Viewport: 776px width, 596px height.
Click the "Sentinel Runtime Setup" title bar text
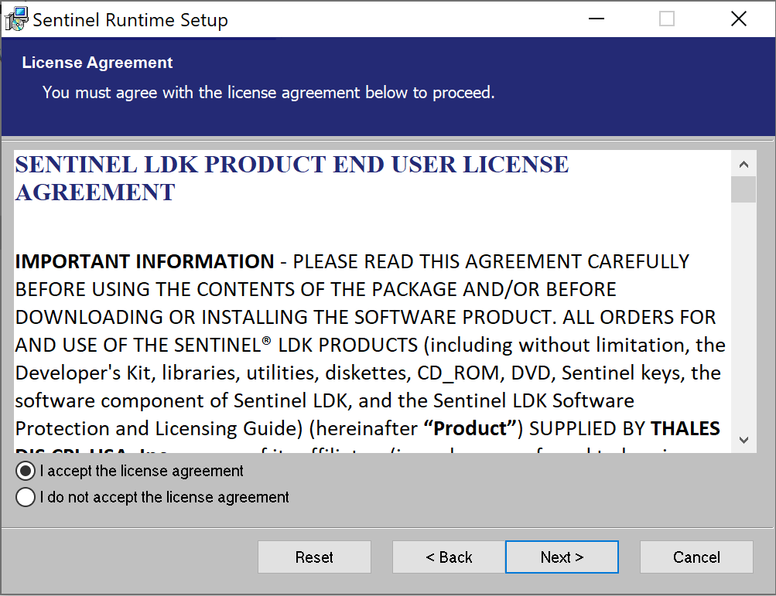tap(130, 20)
